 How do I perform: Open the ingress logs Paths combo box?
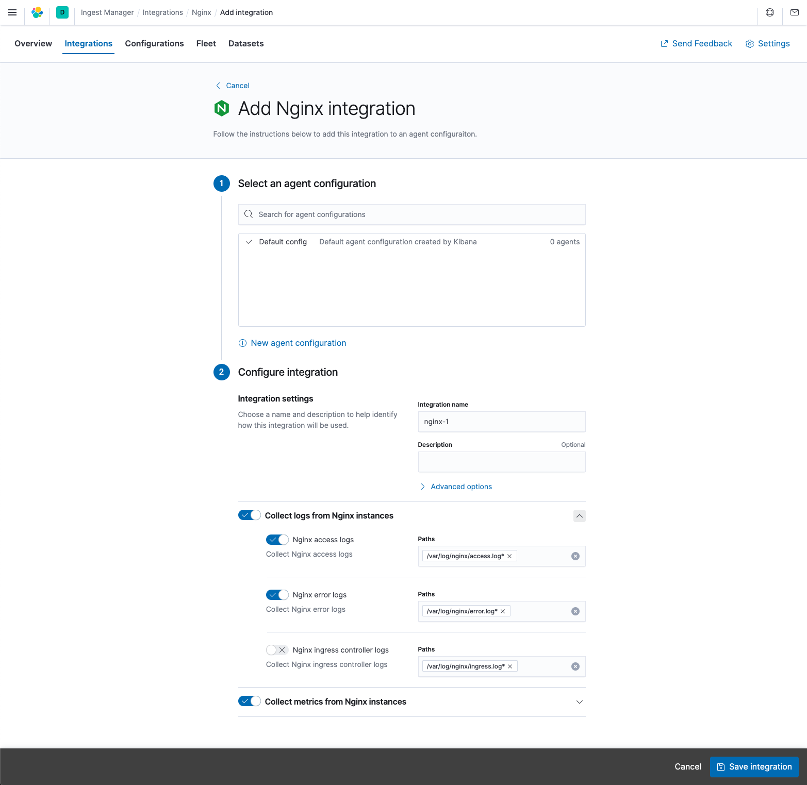(502, 666)
